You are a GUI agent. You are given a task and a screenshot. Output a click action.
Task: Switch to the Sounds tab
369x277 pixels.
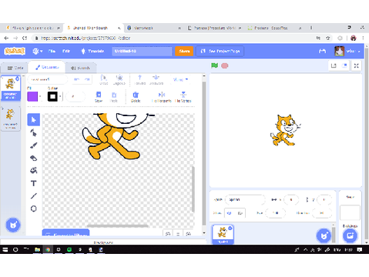click(x=81, y=68)
